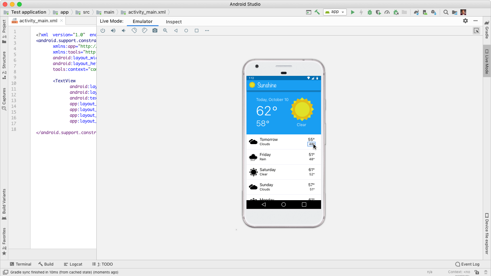Take an emulator screenshot with camera icon
This screenshot has width=491, height=276.
point(155,31)
